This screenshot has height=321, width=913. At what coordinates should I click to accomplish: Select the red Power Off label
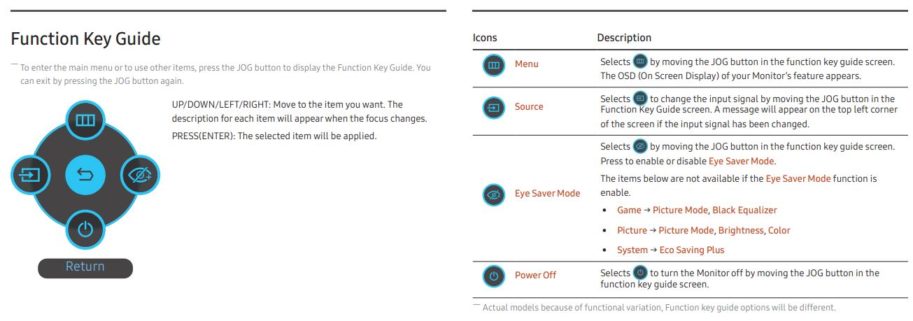(535, 275)
